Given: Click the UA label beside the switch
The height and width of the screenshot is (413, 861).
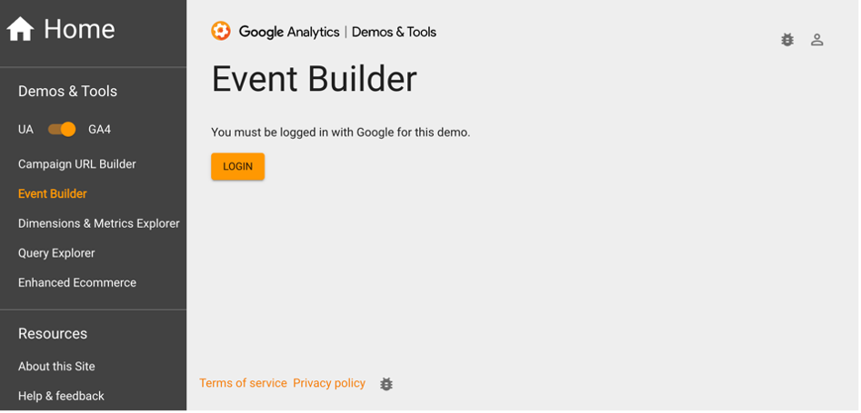Looking at the screenshot, I should (25, 130).
